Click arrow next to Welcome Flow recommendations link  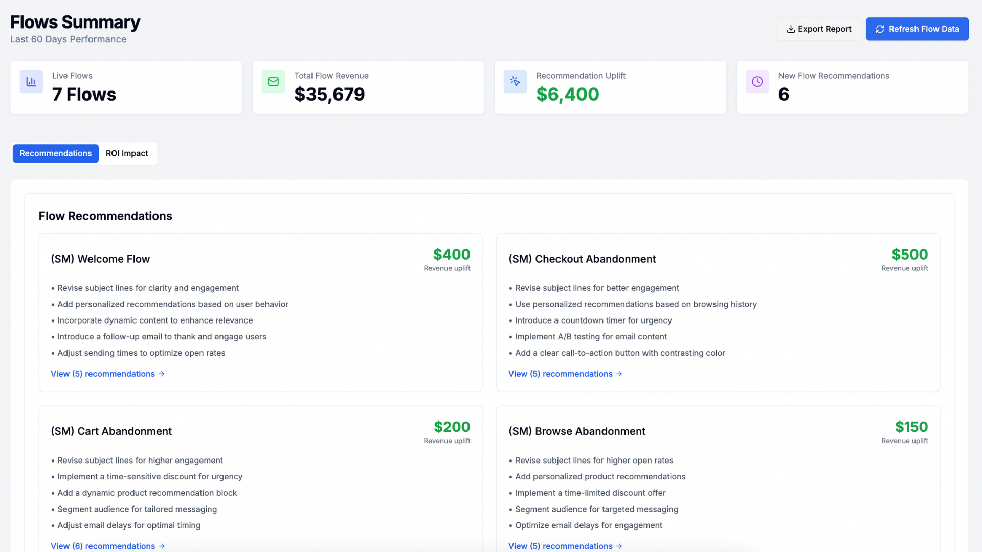(162, 374)
